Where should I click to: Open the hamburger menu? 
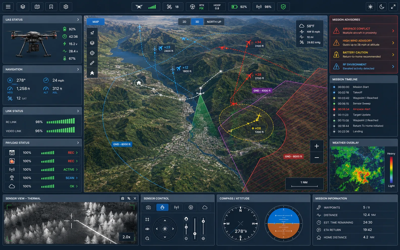click(x=8, y=7)
